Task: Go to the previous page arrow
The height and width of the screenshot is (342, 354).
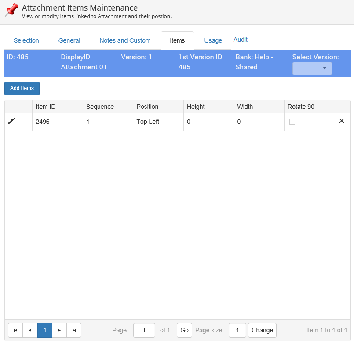Action: (30, 330)
